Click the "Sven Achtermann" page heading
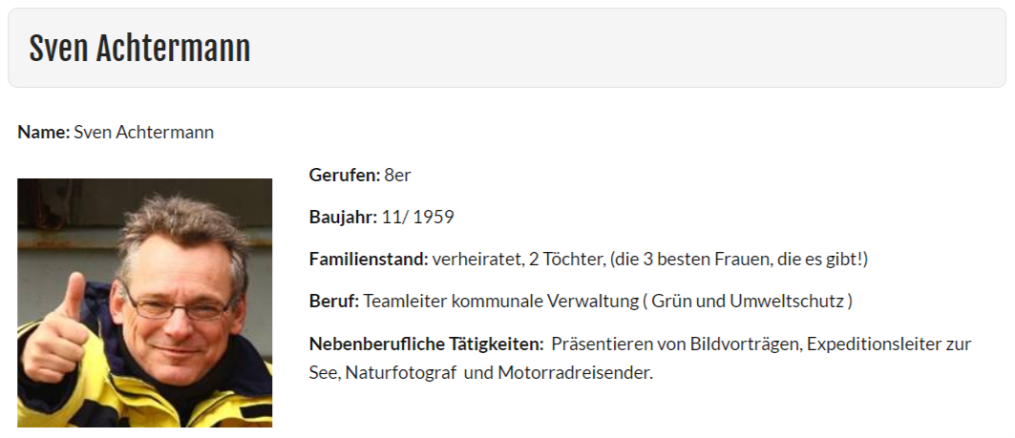Image resolution: width=1015 pixels, height=438 pixels. pyautogui.click(x=139, y=49)
